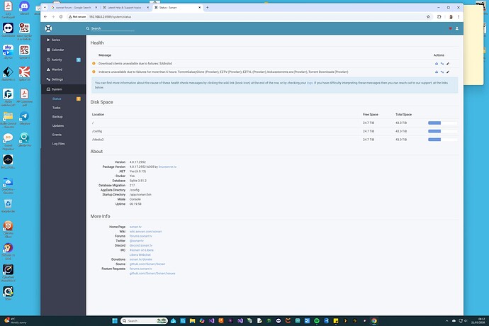Open the Series section in sidebar
This screenshot has width=489, height=326.
tap(57, 40)
